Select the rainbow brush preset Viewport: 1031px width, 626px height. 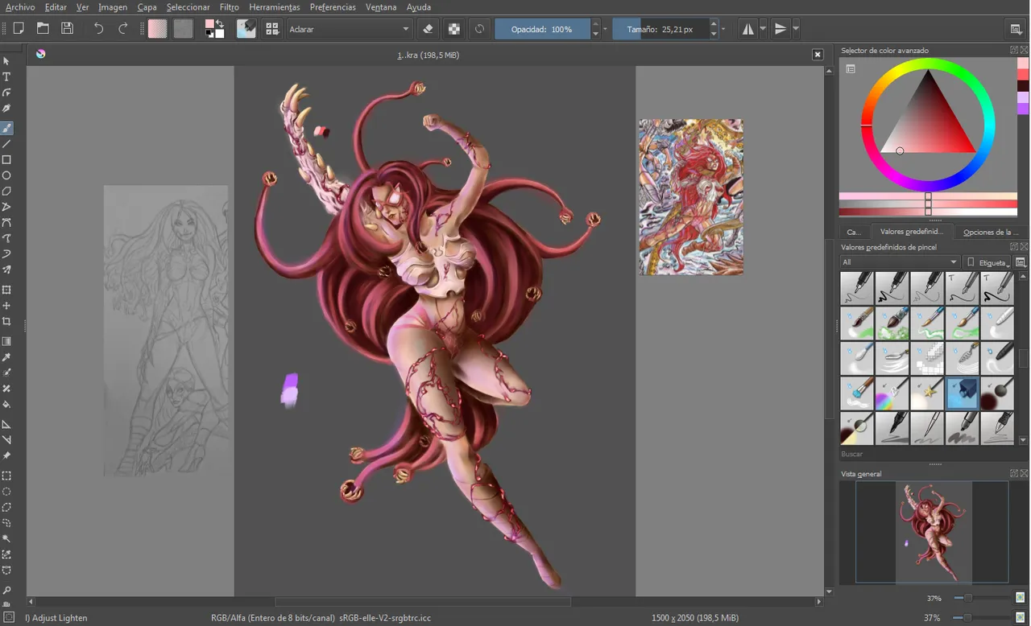click(x=892, y=394)
